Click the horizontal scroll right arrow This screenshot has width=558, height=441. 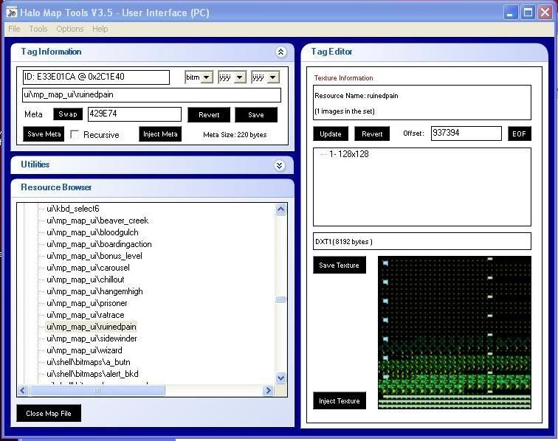point(269,391)
